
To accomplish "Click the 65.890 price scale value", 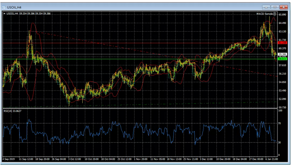I will point(283,15).
